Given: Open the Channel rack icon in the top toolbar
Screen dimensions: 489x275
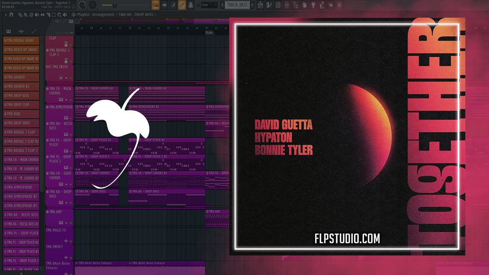Looking at the screenshot, I should 278,5.
